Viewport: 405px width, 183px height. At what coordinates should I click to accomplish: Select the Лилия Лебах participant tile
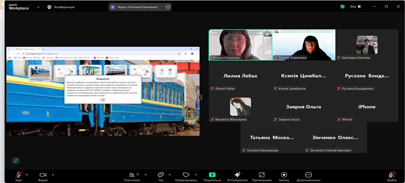point(240,76)
